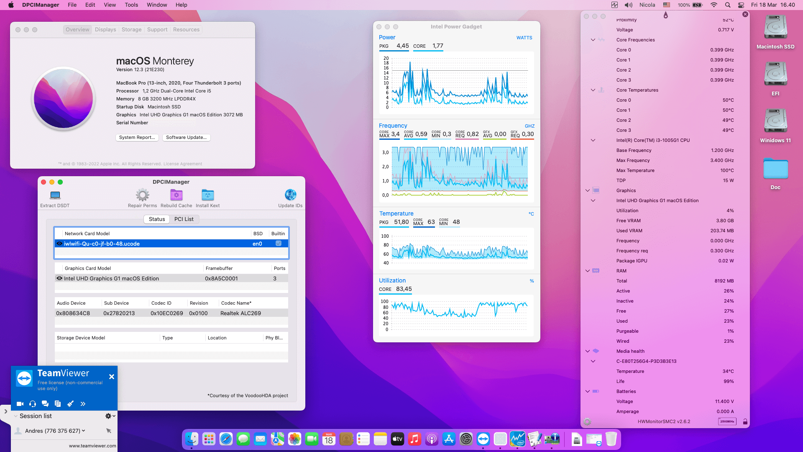Image resolution: width=803 pixels, height=452 pixels.
Task: Open the Trash in the Dock
Action: point(611,439)
